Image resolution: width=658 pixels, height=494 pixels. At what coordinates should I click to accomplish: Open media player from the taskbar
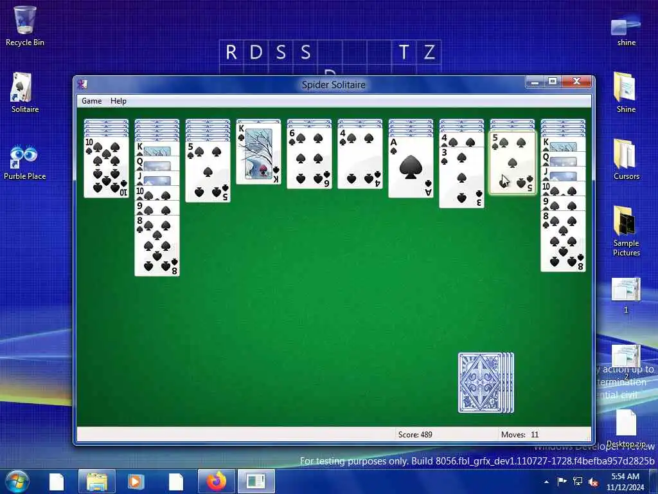[135, 481]
